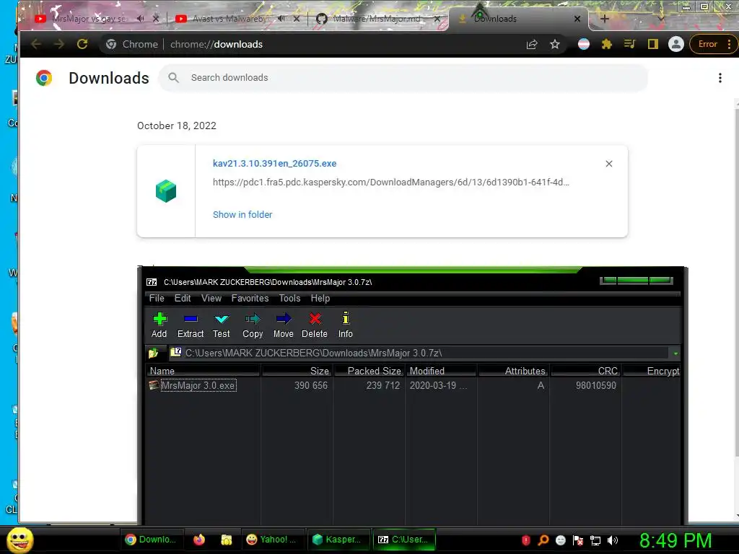Click the Add button in 7-Zip toolbar
739x554 pixels.
(159, 325)
